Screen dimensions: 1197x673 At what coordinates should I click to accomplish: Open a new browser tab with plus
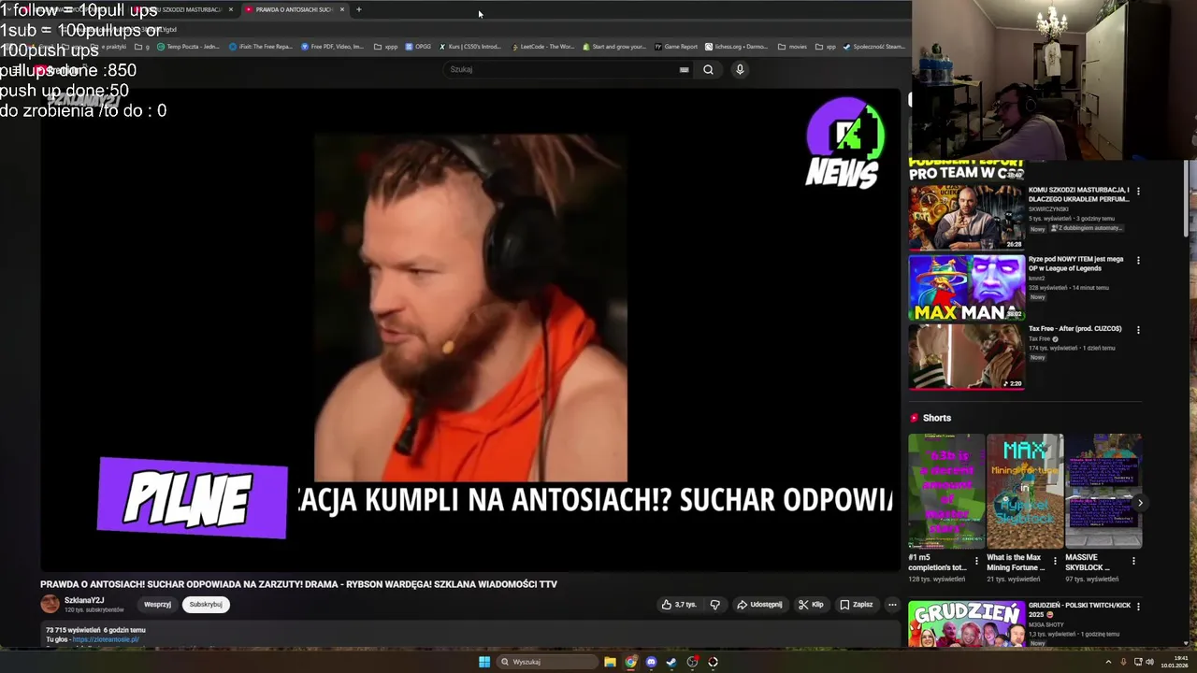point(359,9)
